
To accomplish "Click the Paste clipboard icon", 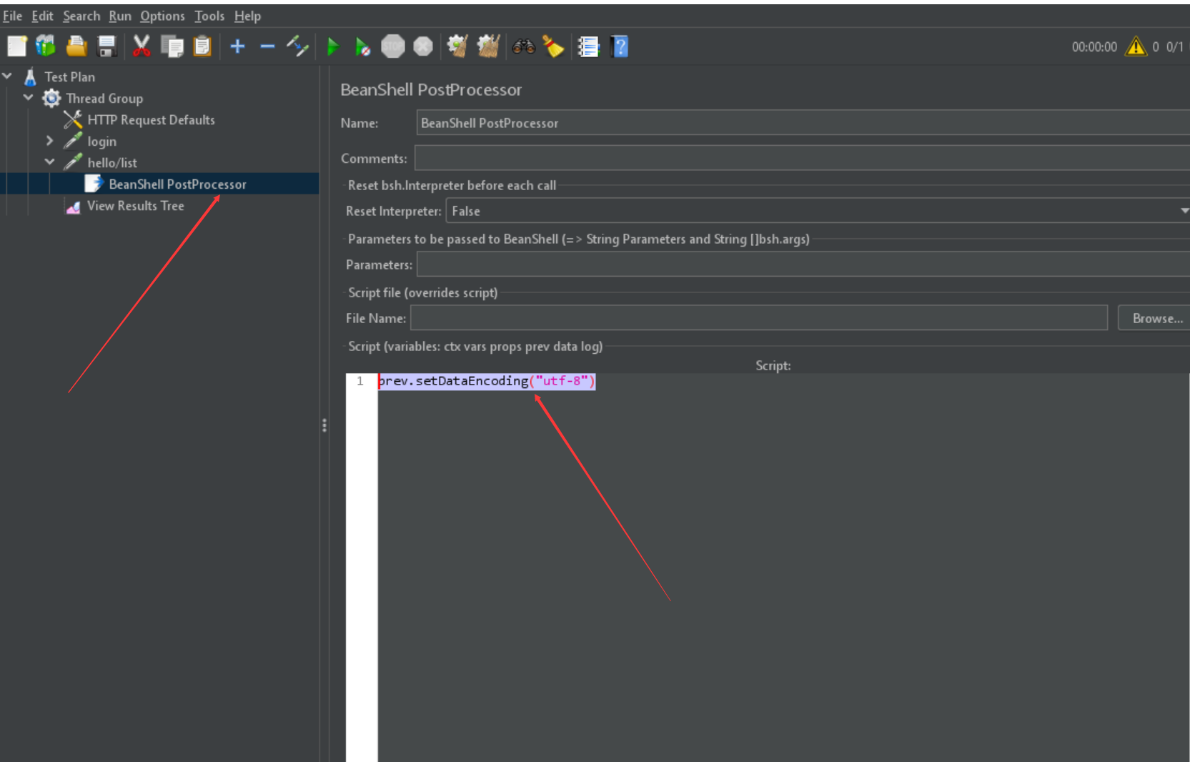I will (203, 46).
